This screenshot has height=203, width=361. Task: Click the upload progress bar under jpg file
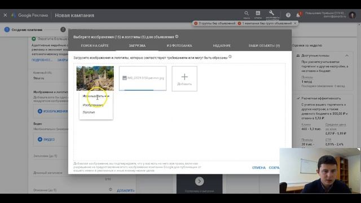[143, 90]
